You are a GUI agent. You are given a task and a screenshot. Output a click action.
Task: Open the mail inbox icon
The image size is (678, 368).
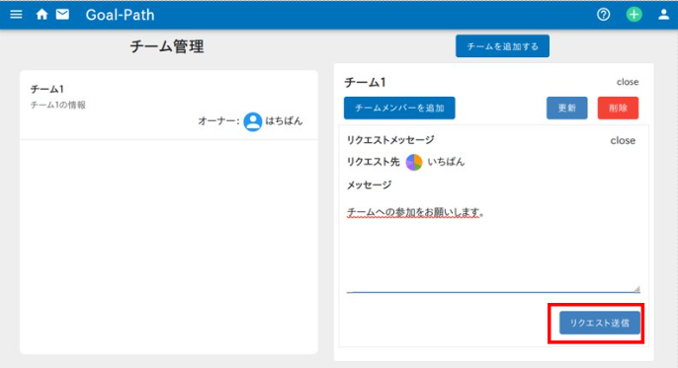(x=62, y=15)
